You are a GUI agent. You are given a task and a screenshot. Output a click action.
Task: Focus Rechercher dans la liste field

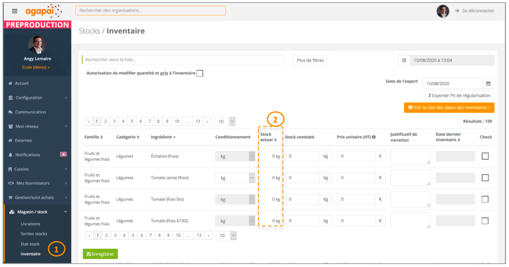183,60
